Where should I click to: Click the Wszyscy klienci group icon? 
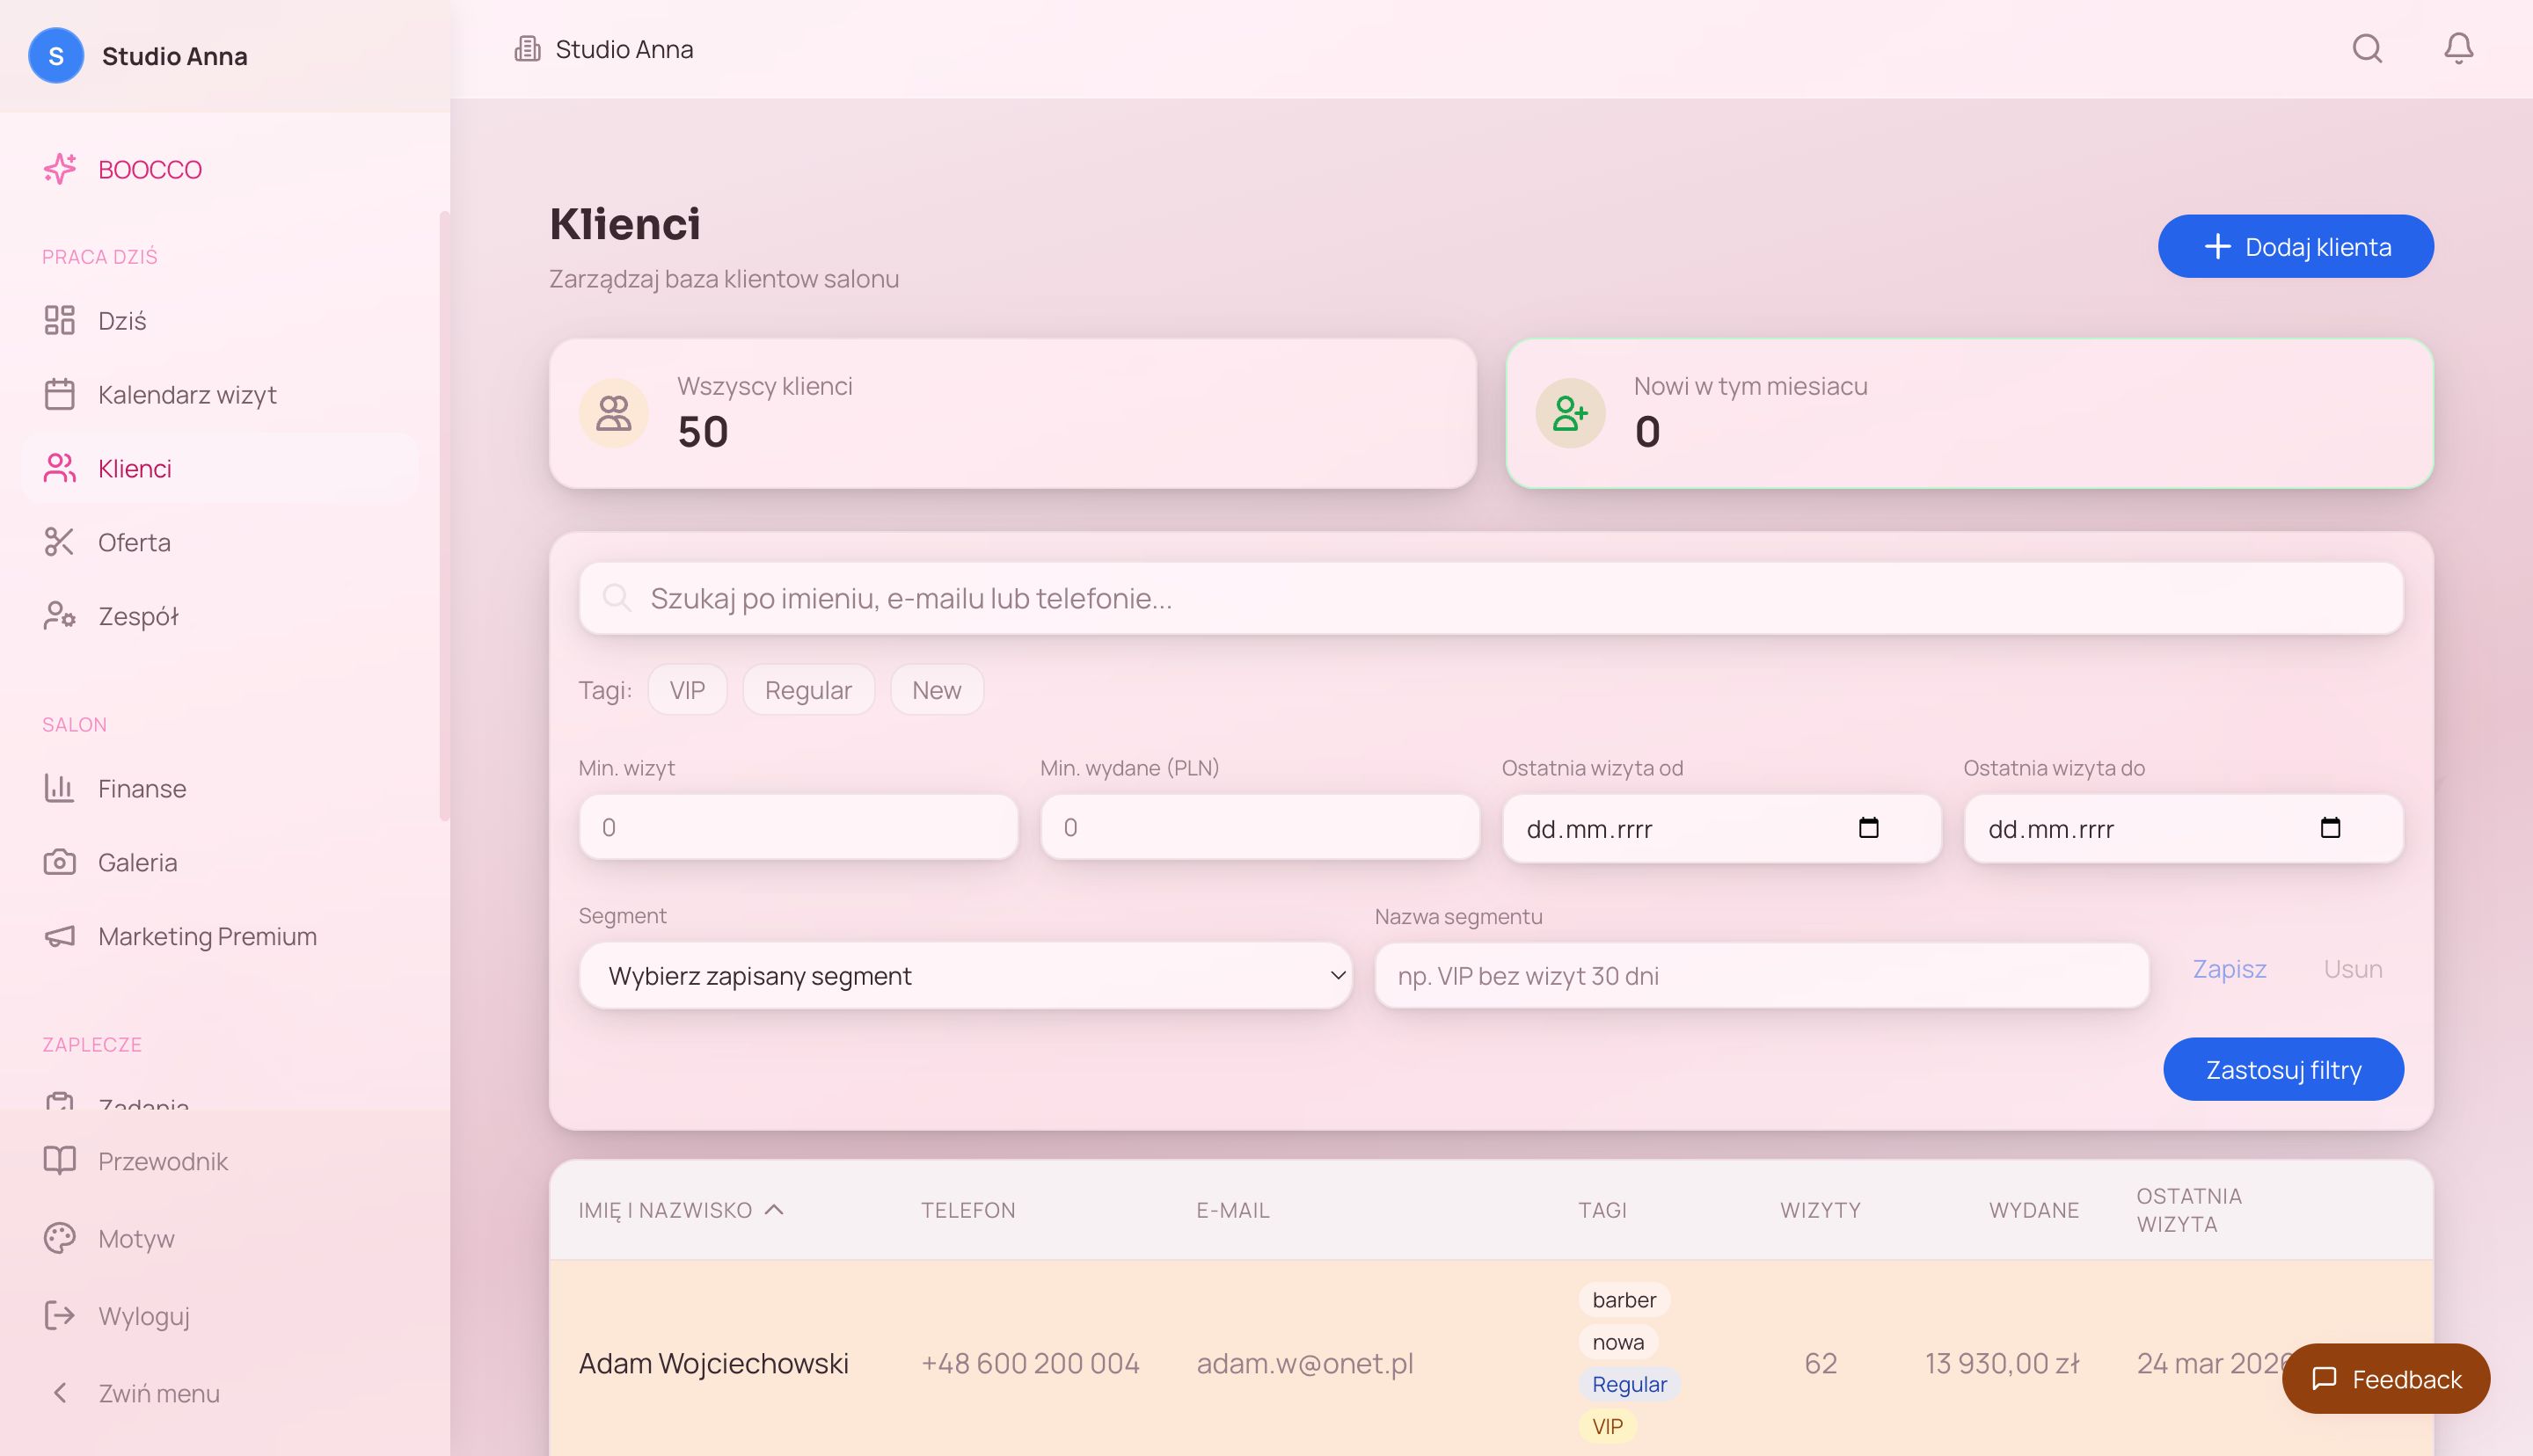[x=614, y=413]
